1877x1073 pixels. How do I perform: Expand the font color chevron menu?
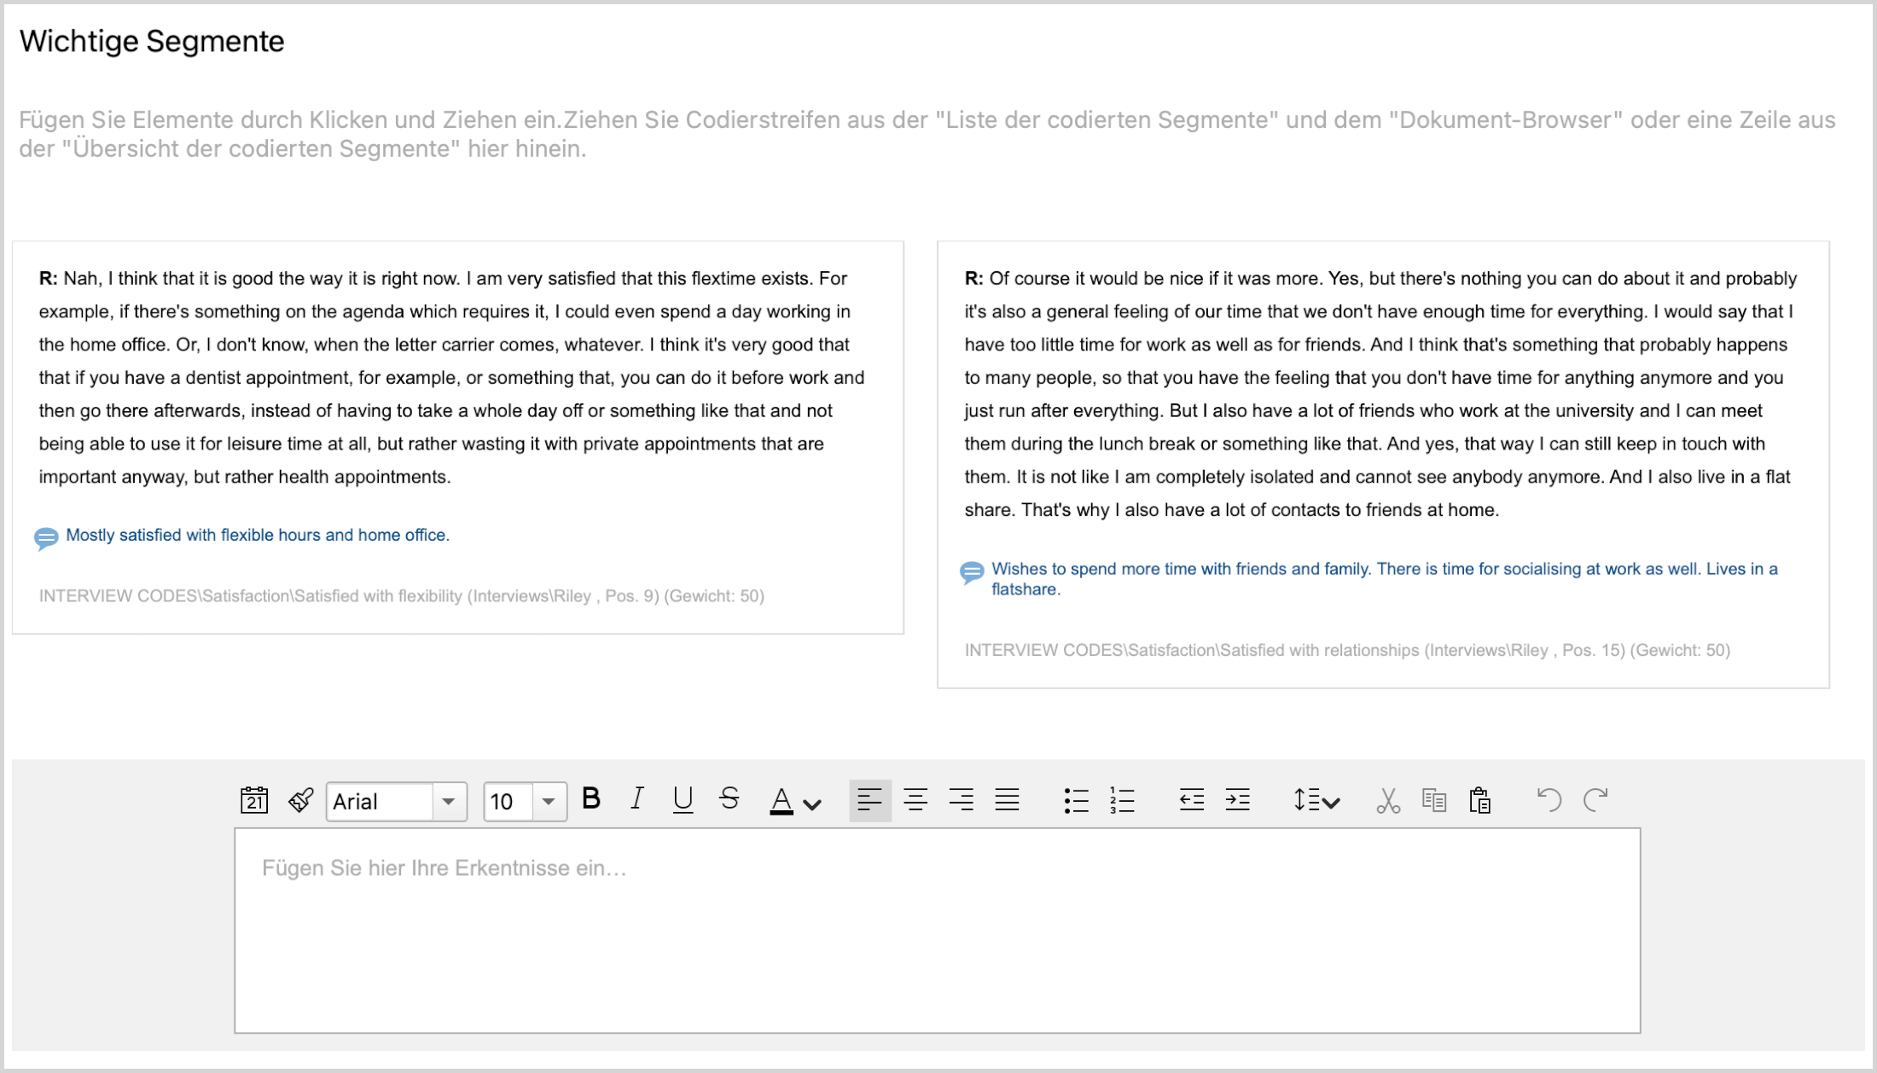pos(812,803)
